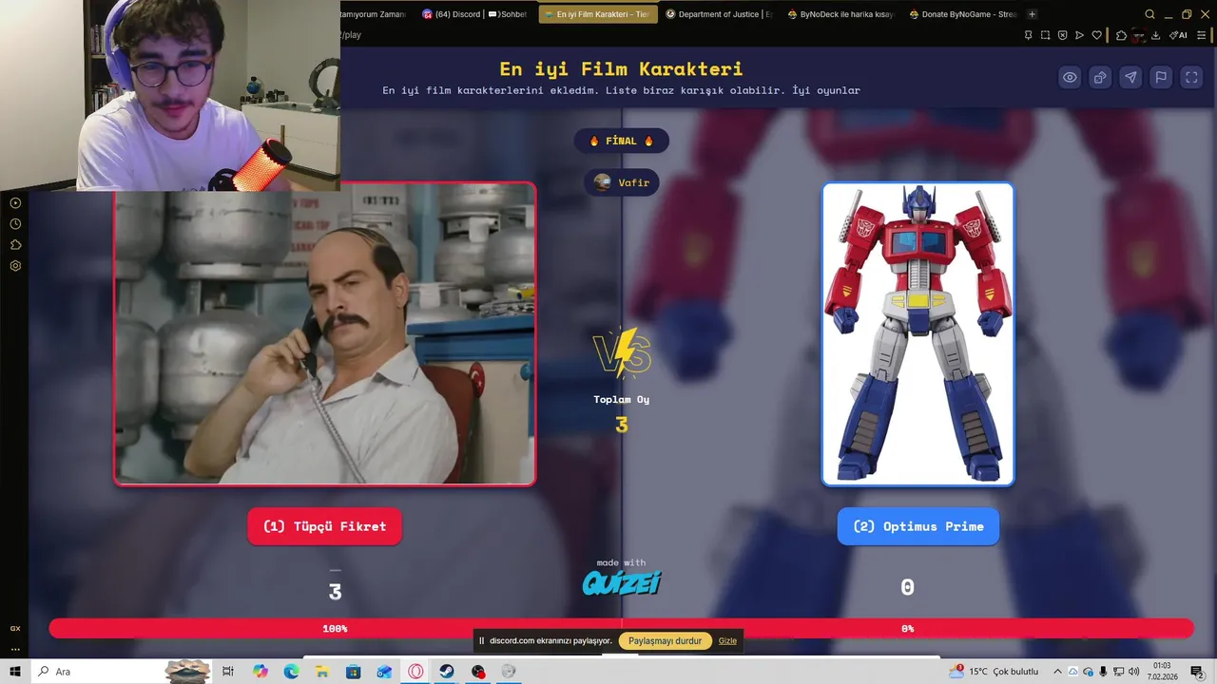
Task: Click the volume speaker tray icon
Action: click(x=1134, y=672)
